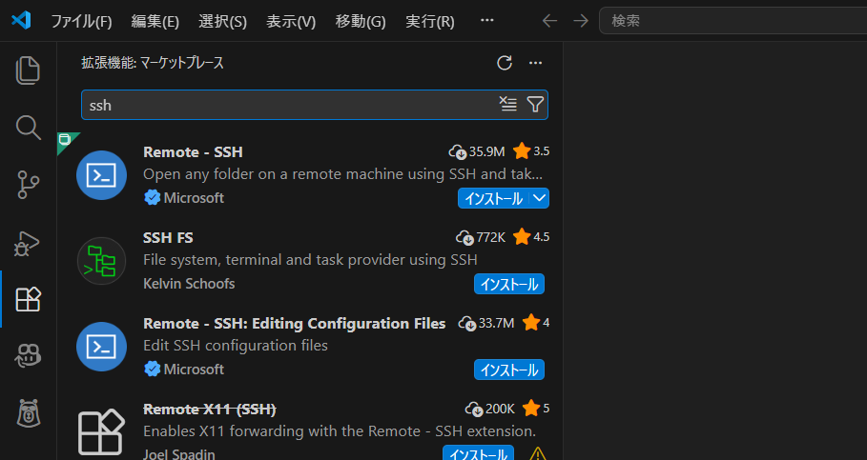Click the SSH FS extension icon

pos(102,261)
